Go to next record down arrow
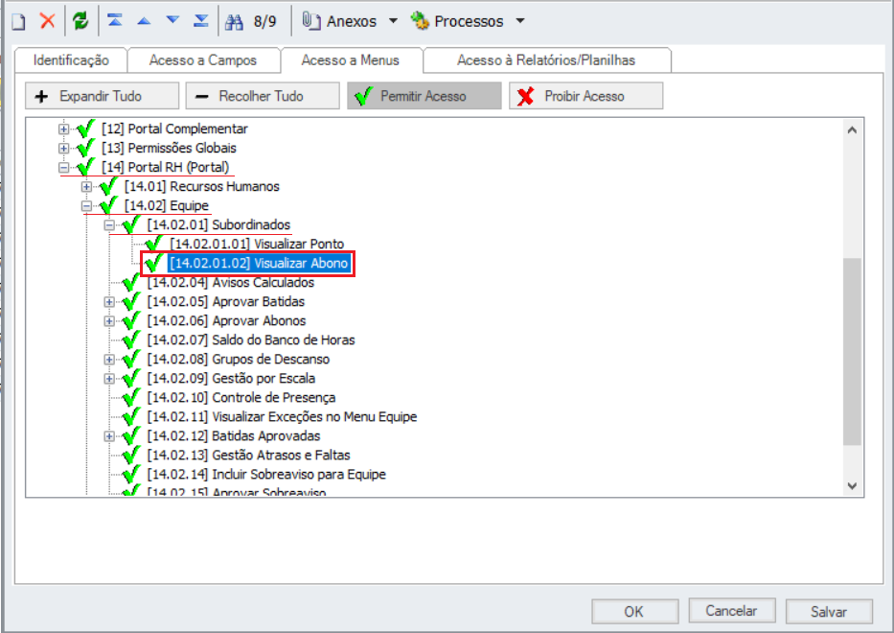 (x=172, y=20)
